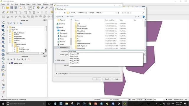Click Add Vector Layer icon in left toolbar
The image size is (189, 106).
point(3,22)
